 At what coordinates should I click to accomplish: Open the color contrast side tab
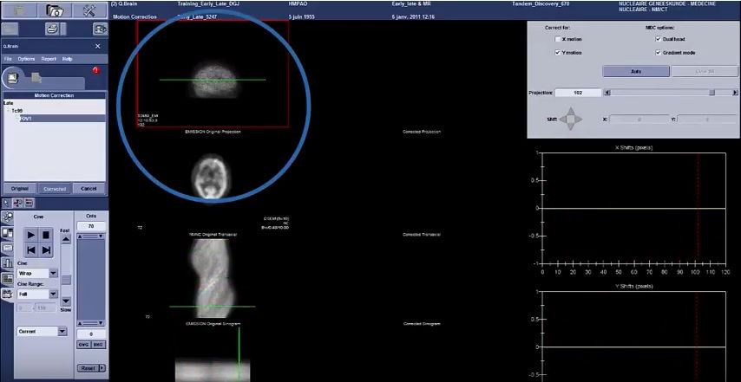click(7, 232)
